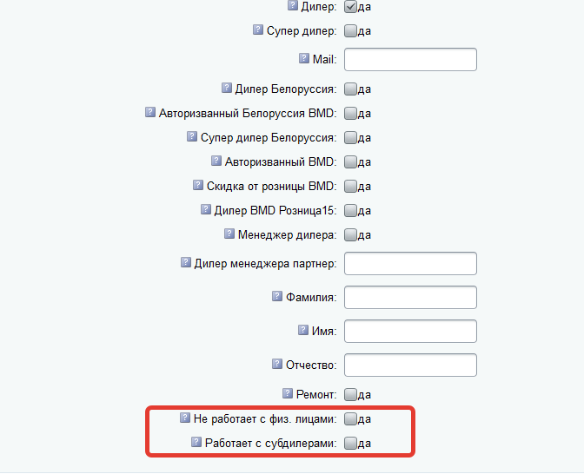584x474 pixels.
Task: Open help icon for Дилер Белоруссия
Action: click(227, 88)
